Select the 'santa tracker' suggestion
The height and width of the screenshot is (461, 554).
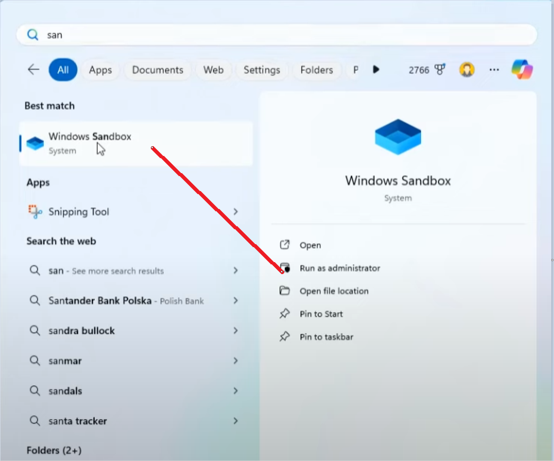[x=77, y=421]
